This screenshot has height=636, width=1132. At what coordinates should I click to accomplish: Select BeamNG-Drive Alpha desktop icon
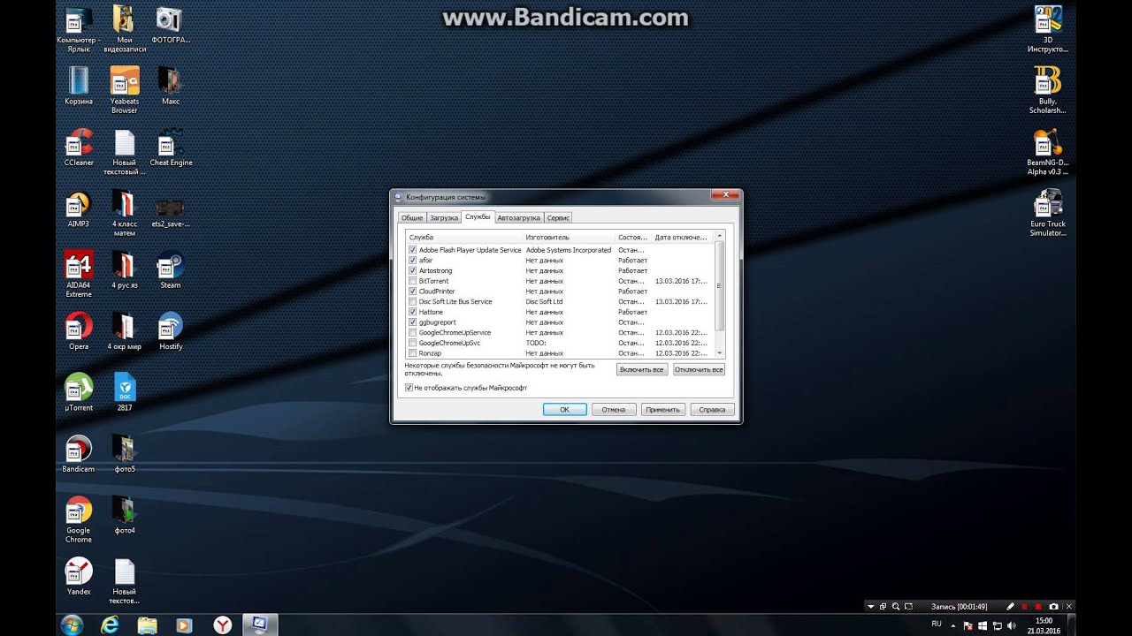(1048, 152)
